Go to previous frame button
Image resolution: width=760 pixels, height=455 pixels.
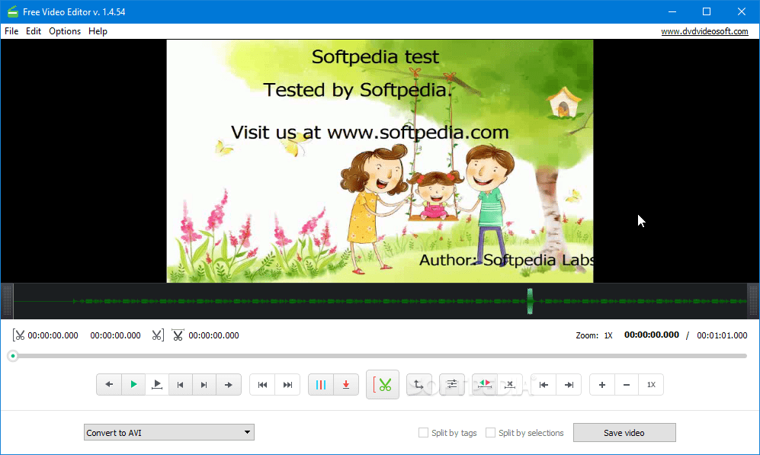pos(181,385)
